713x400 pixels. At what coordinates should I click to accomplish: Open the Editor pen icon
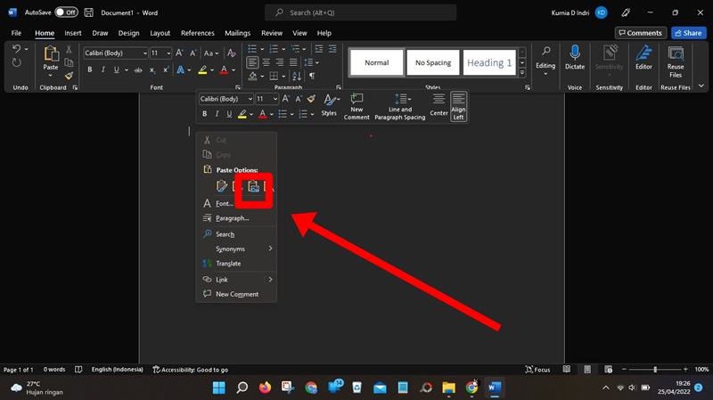pyautogui.click(x=643, y=53)
